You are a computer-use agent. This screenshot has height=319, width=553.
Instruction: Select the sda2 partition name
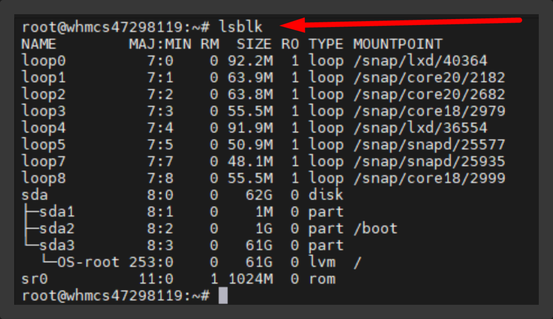pos(57,228)
